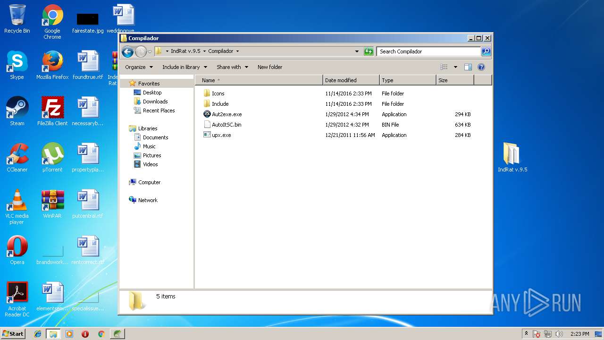604x340 pixels.
Task: Launch µTorrent from the desktop
Action: coord(52,158)
